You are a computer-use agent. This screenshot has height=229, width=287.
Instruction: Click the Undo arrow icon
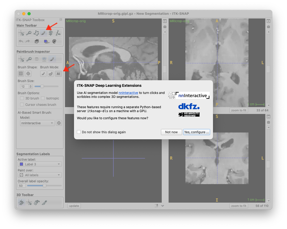coord(21,41)
